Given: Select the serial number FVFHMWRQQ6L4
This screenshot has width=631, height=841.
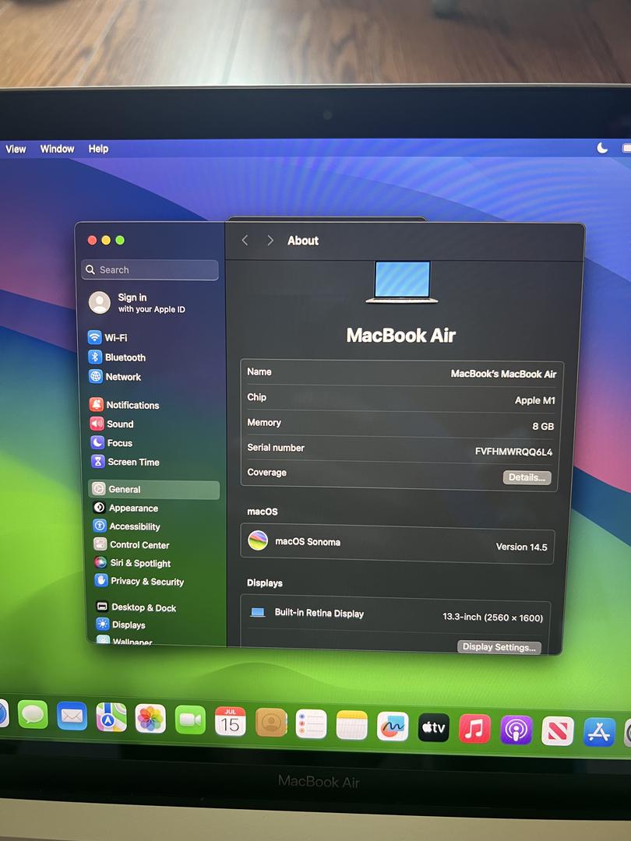Looking at the screenshot, I should click(513, 452).
